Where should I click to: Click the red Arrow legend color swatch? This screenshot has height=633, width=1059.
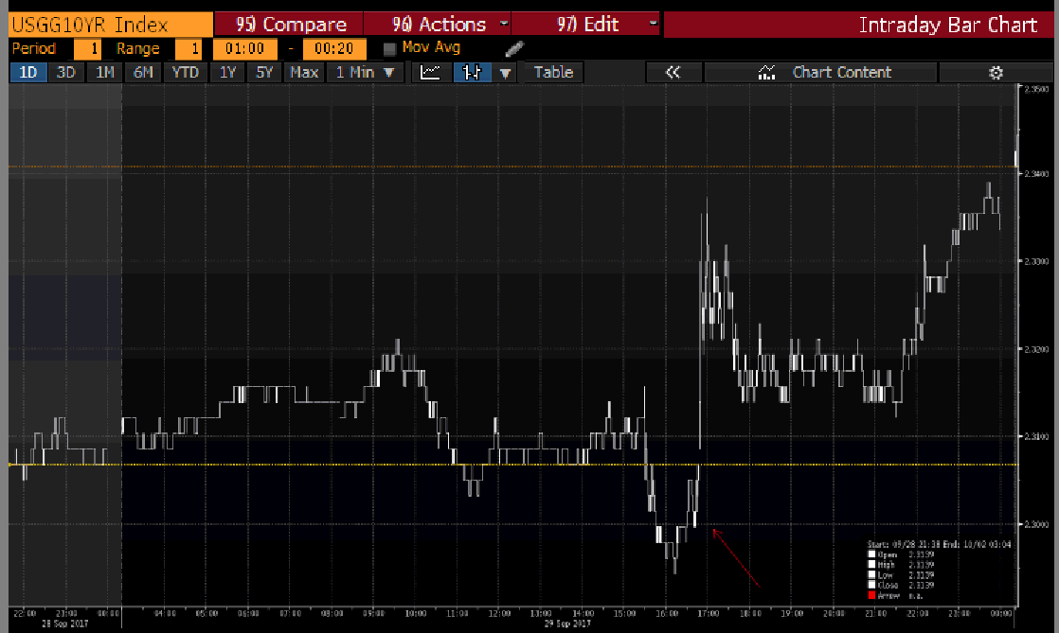pos(873,593)
